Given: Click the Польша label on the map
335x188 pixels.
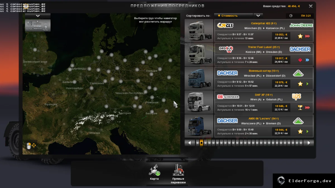Looking at the screenshot, I should pyautogui.click(x=152, y=71).
